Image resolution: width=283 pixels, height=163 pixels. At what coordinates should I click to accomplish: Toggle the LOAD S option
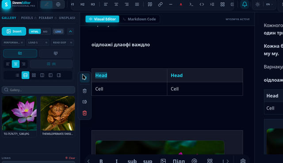point(38,42)
